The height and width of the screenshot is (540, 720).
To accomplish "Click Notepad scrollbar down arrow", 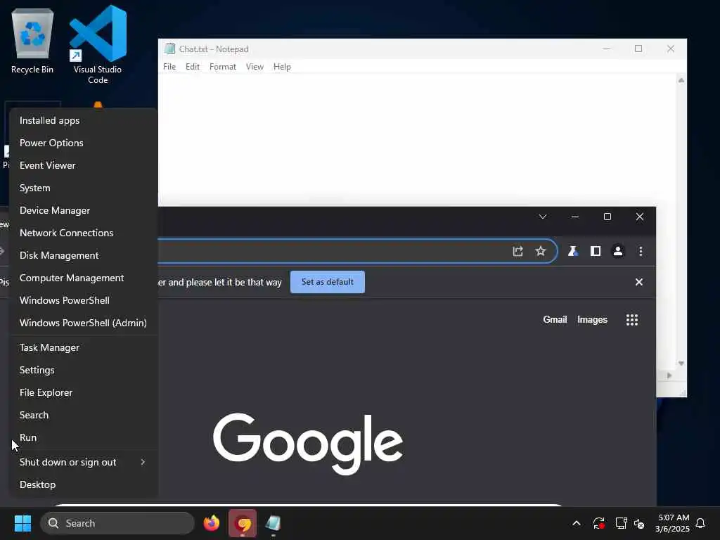I will (x=681, y=364).
